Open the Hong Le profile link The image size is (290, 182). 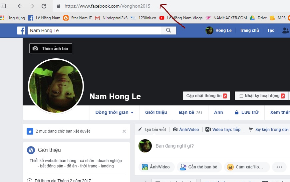223,30
